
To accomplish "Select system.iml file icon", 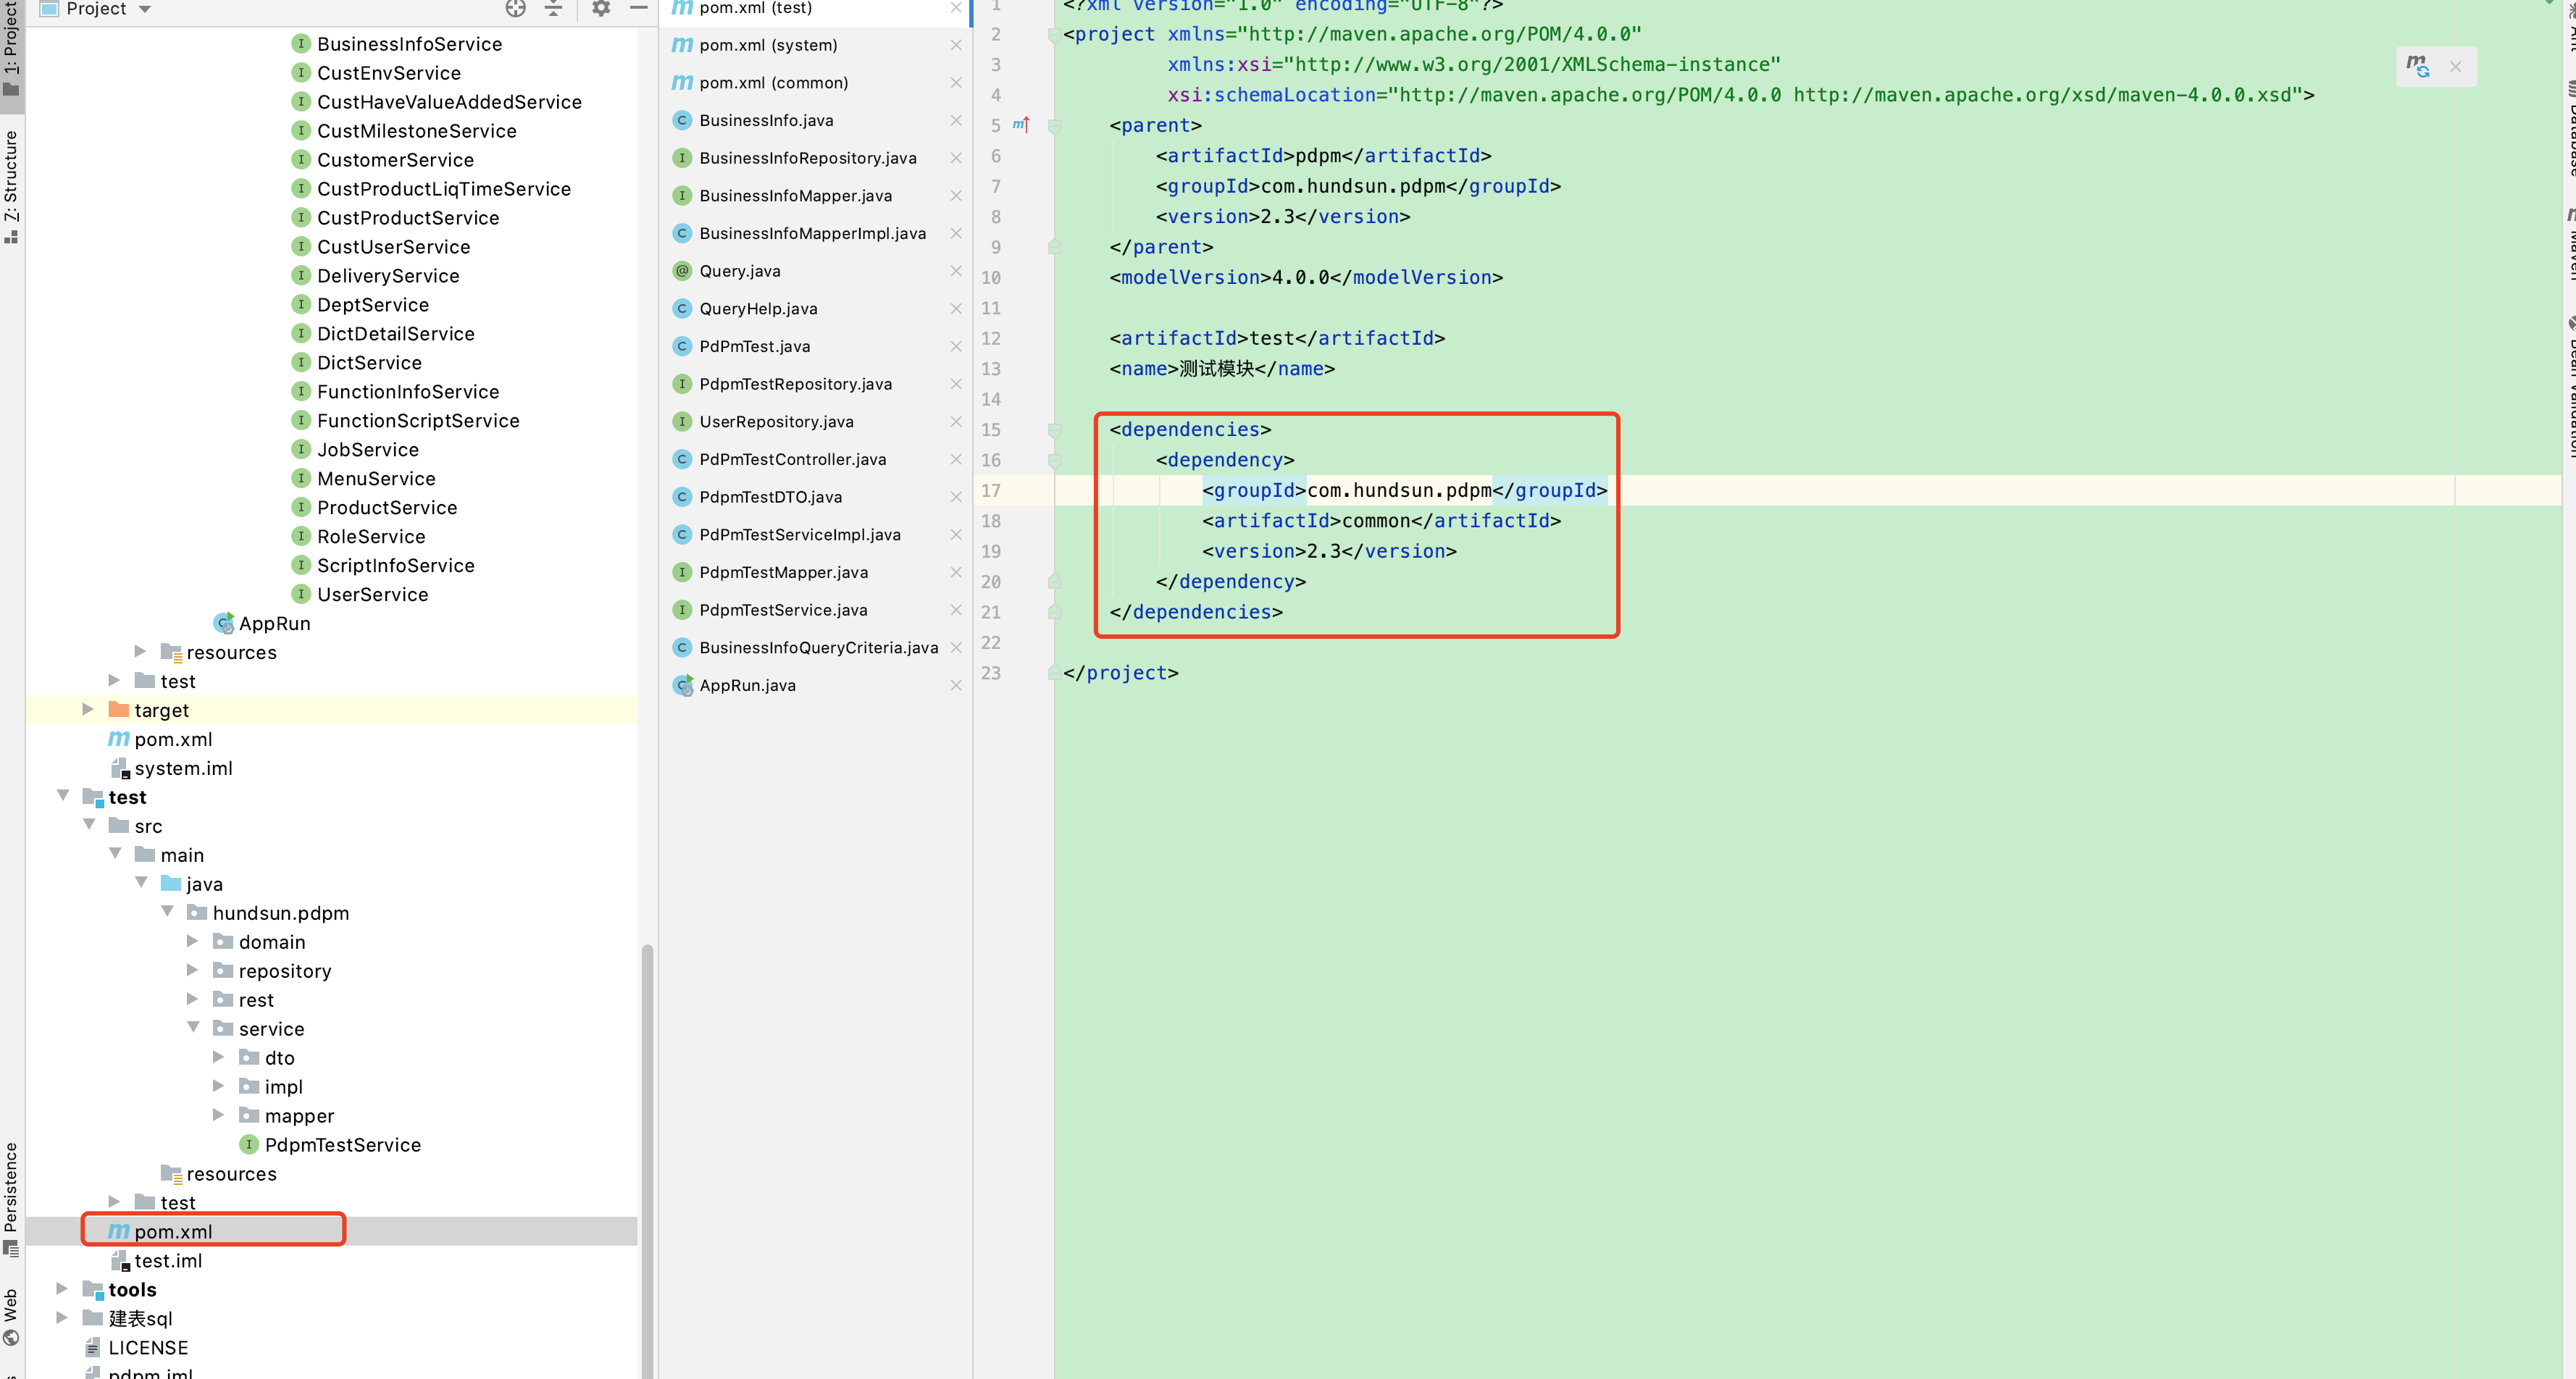I will click(x=120, y=768).
